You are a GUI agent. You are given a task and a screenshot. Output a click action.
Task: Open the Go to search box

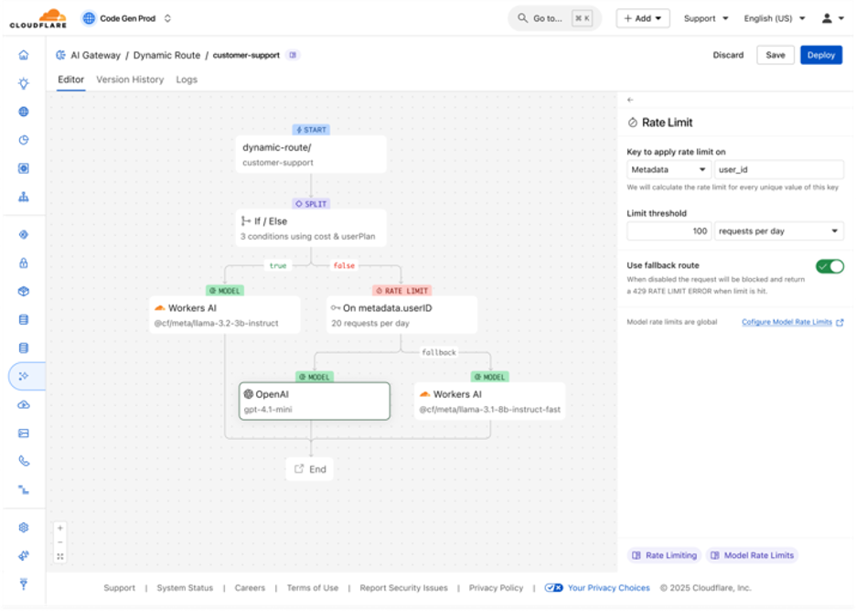click(554, 18)
